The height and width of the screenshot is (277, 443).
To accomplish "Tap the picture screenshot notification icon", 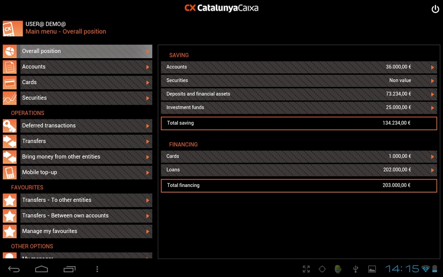I will 372,269.
